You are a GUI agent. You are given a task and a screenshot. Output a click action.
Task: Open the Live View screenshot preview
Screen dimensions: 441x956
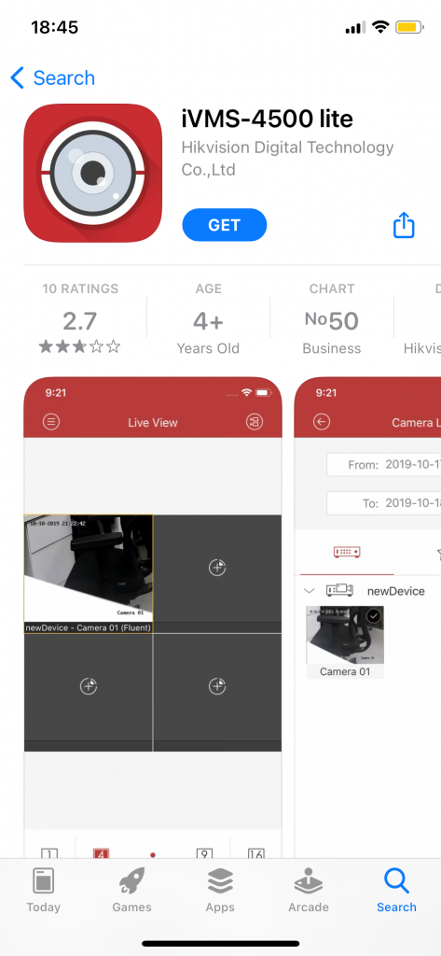coord(153,617)
